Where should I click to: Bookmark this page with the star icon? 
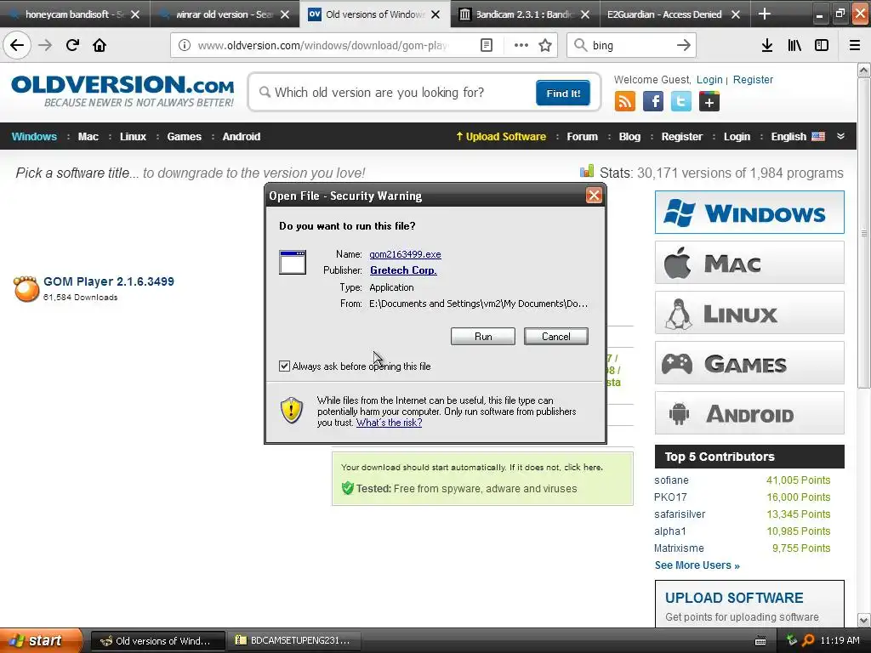545,45
